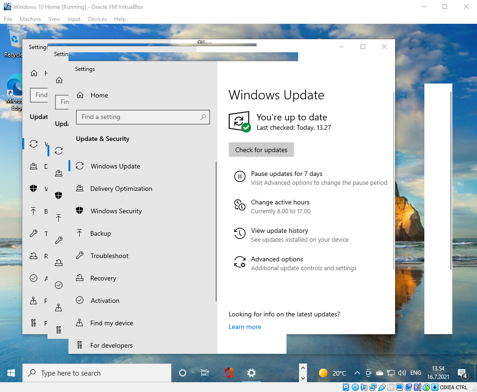477x392 pixels.
Task: Click VirtualBox network adapters indicator
Action: pyautogui.click(x=373, y=387)
